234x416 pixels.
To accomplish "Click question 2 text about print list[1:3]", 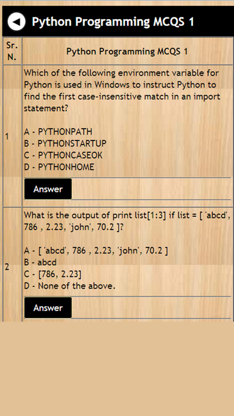I will [x=127, y=221].
